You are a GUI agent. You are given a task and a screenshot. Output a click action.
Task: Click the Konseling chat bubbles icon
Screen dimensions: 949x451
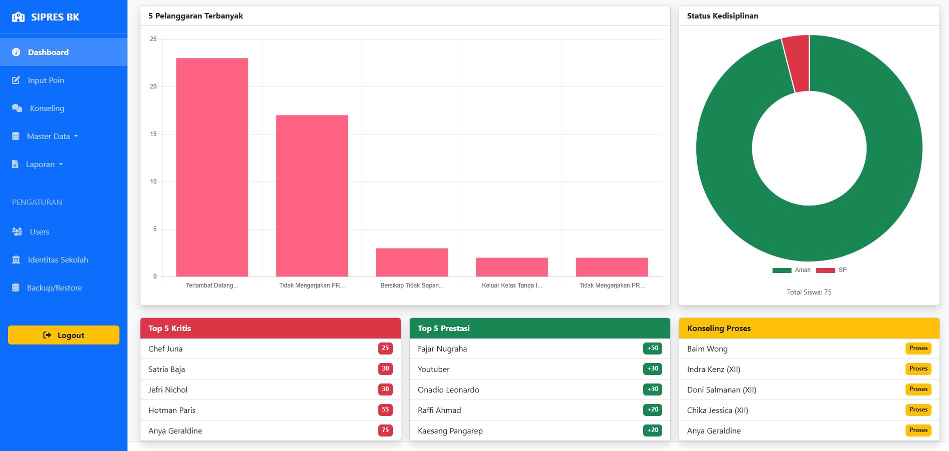pyautogui.click(x=17, y=108)
